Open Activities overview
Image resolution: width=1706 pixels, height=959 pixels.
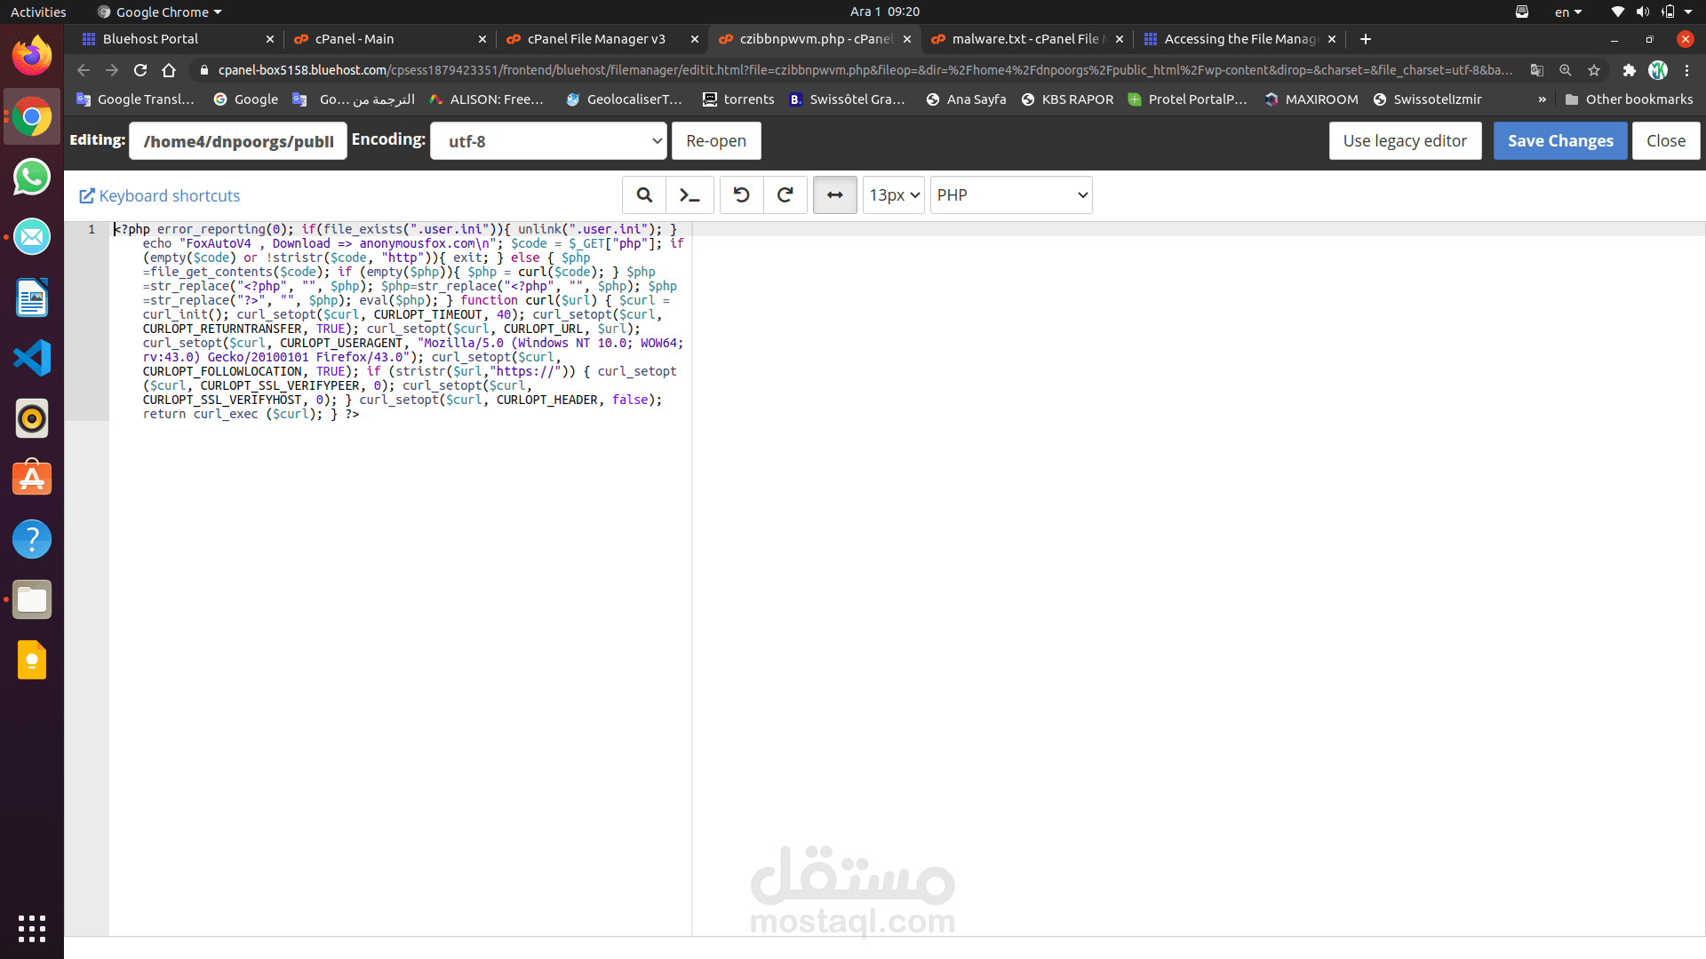38,12
